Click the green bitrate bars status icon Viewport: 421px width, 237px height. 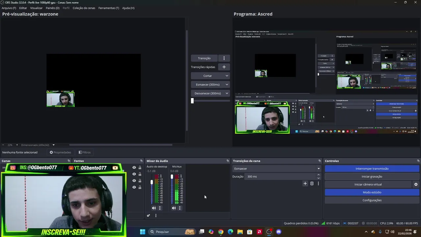[x=323, y=223]
